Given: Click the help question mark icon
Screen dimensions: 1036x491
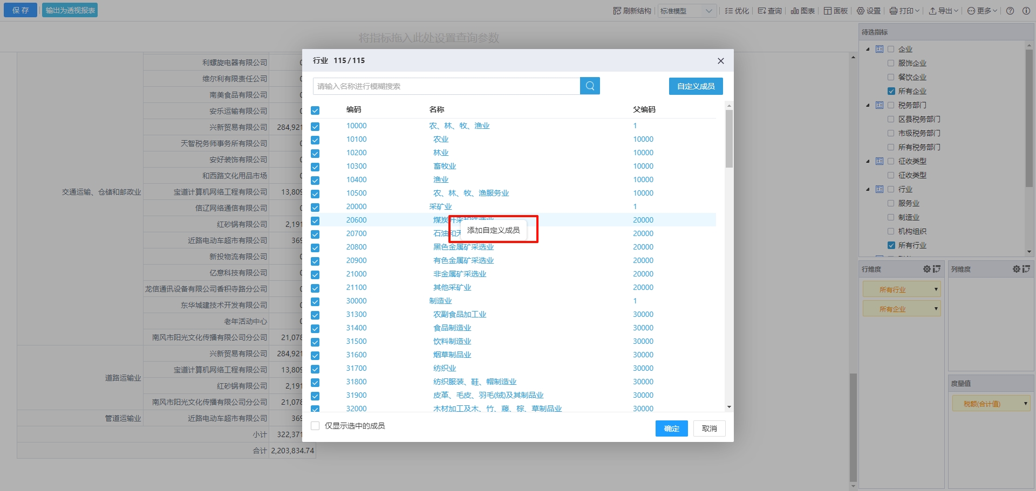Looking at the screenshot, I should click(x=1010, y=11).
